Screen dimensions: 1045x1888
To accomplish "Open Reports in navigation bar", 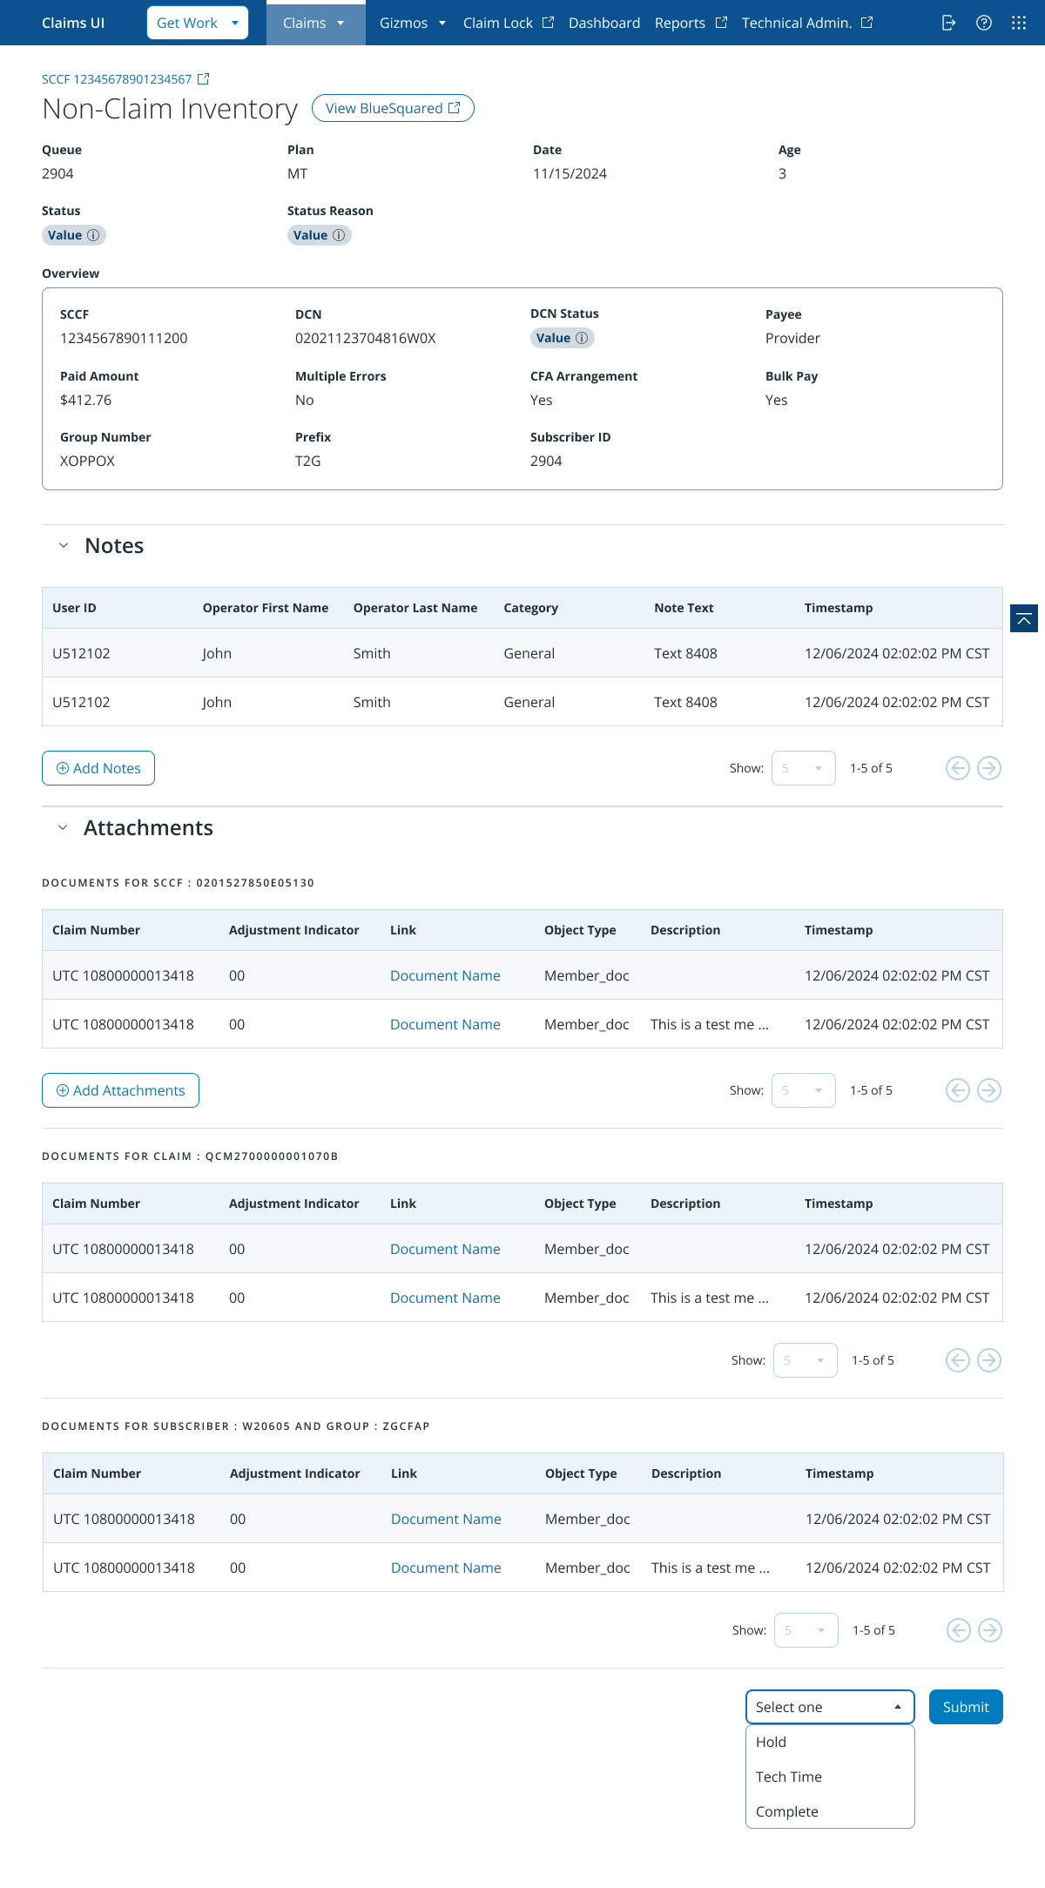I will [x=691, y=23].
